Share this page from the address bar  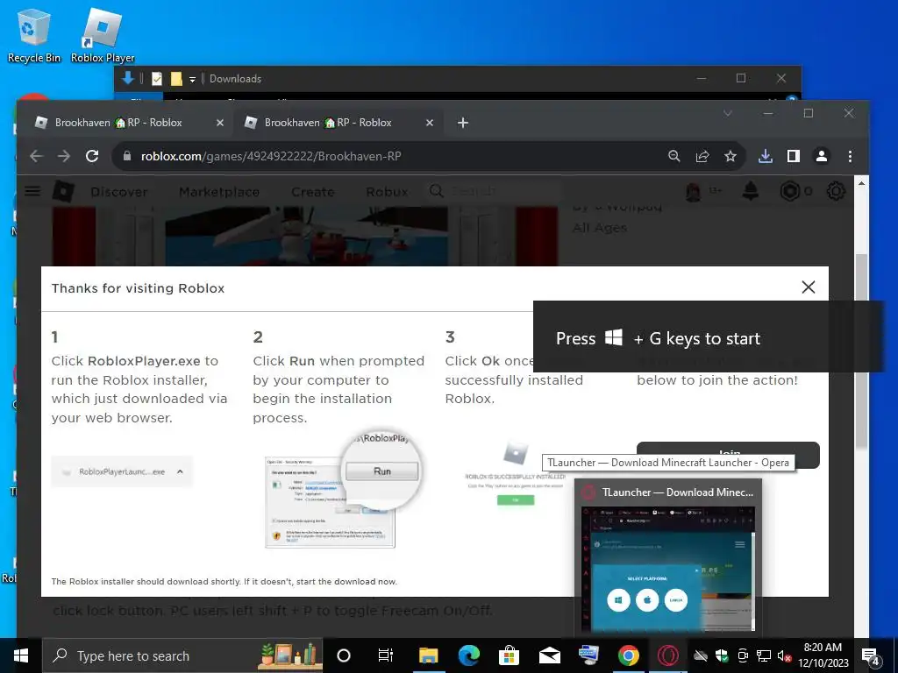[702, 156]
